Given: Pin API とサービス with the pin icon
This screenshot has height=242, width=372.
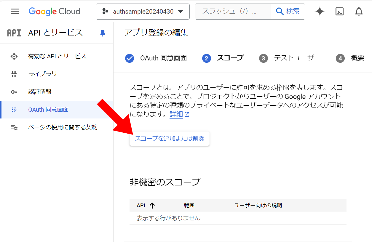Looking at the screenshot, I should pos(103,33).
